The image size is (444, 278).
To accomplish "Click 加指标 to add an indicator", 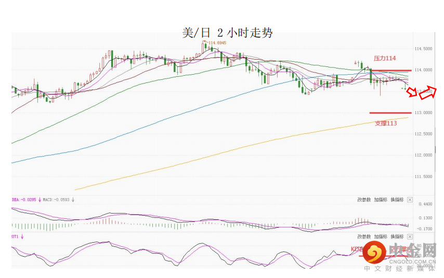I will (x=381, y=200).
